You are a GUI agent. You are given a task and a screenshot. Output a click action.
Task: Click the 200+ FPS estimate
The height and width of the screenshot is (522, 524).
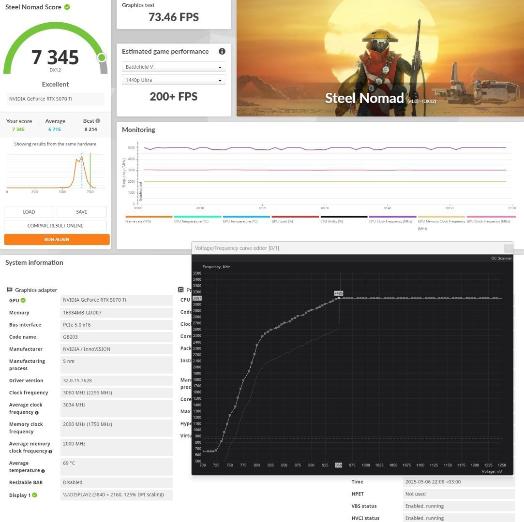pyautogui.click(x=173, y=97)
